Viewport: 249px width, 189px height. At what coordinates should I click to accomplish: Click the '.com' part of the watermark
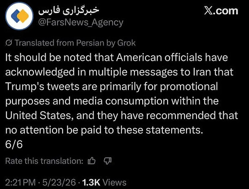pos(226,11)
